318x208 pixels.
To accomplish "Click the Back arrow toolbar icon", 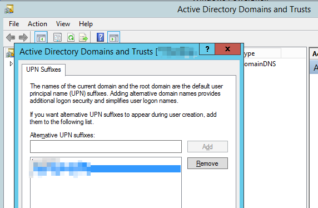I will click(x=11, y=38).
